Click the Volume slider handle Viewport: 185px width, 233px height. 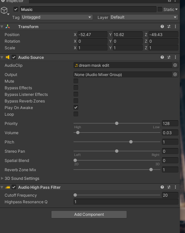[x=78, y=133]
